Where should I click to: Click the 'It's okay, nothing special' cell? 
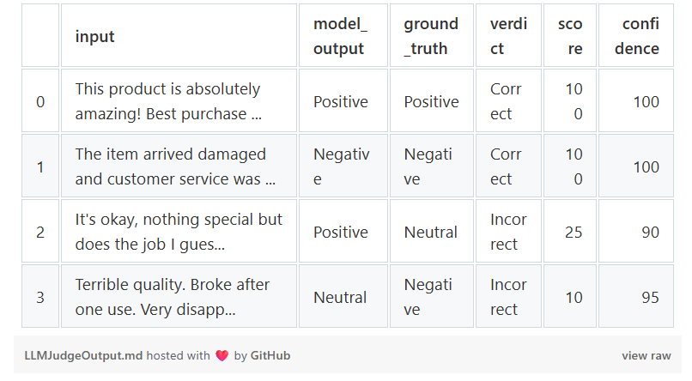coord(177,233)
